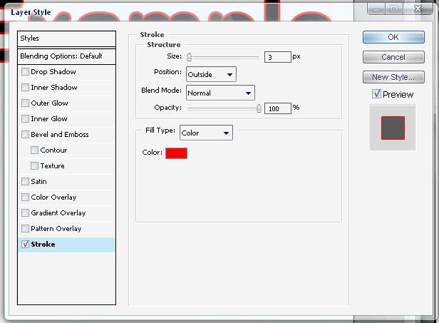Select the highlighted Stroke row label

(43, 245)
